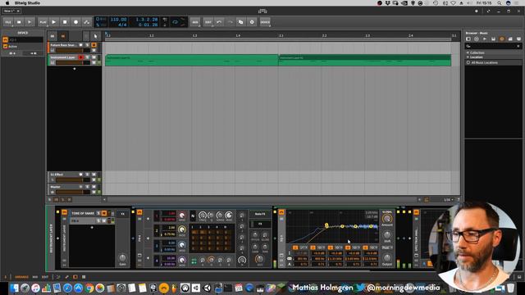Open the ADD menu in the toolbar
Viewport: 525px width, 295px height.
tap(195, 22)
